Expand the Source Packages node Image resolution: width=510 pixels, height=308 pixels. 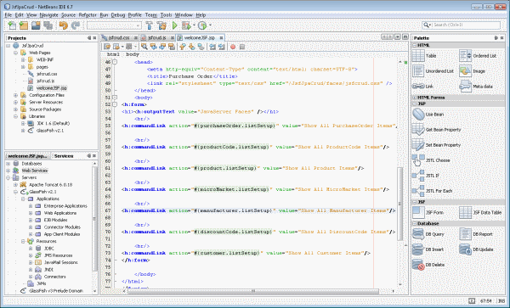[x=15, y=109]
